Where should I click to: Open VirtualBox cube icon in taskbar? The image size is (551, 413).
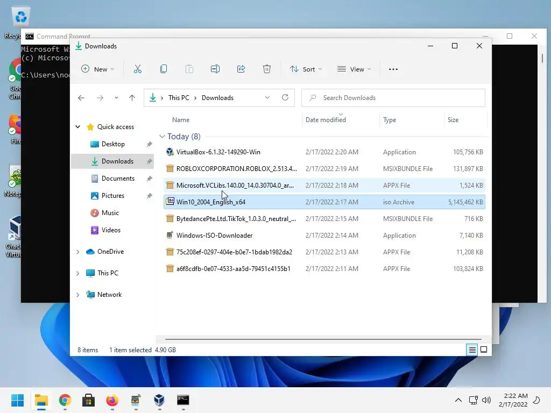click(x=159, y=400)
